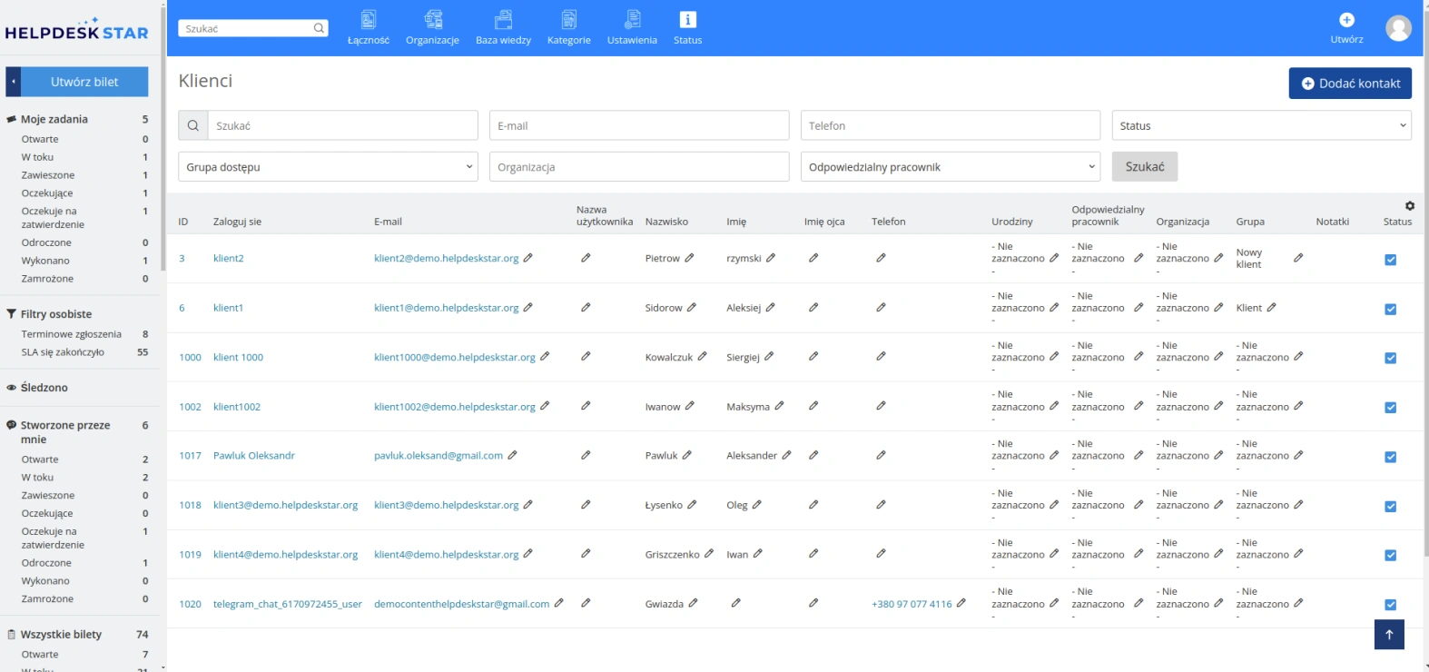Click the table column settings gear icon
Viewport: 1429px width, 672px height.
1410,206
